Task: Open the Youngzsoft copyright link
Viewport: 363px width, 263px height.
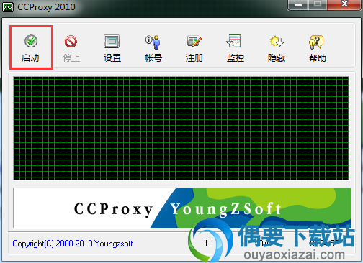Action: pyautogui.click(x=73, y=244)
